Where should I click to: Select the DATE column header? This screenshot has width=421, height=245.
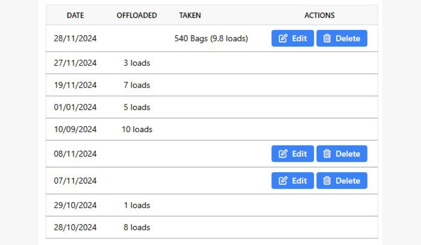point(75,15)
